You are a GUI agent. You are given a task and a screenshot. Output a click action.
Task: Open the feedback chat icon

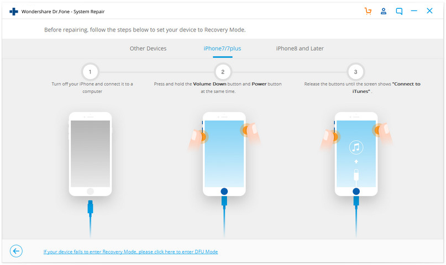click(x=399, y=12)
